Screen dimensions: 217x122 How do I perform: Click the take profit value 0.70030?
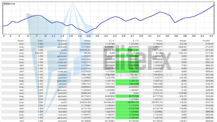[134, 121]
